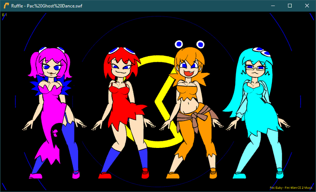Close the Ruffle player window
Viewport: 316px width, 192px height.
tap(307, 6)
